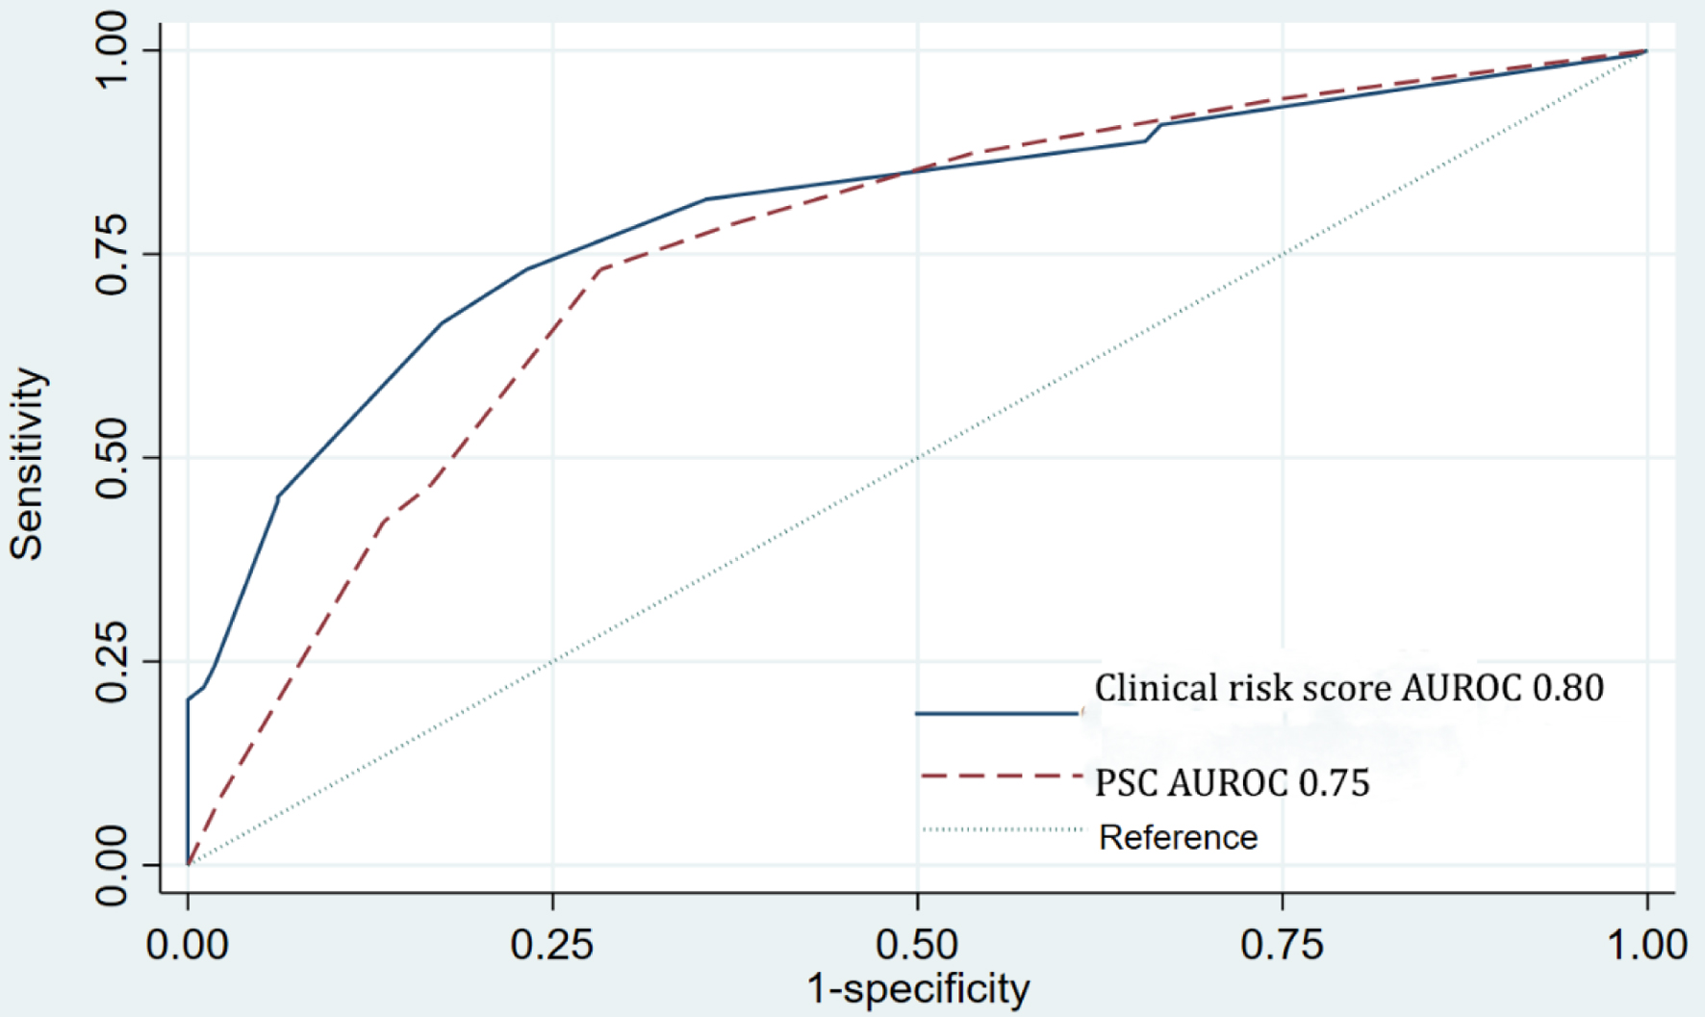Click the 0.50 tick label on y-axis
This screenshot has width=1705, height=1017.
tap(113, 457)
